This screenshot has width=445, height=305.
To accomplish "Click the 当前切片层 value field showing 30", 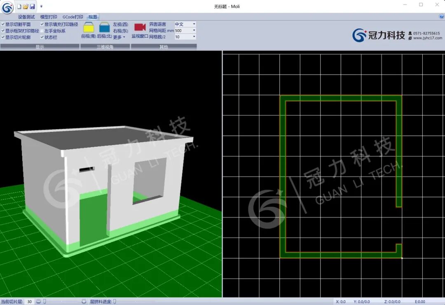I will 29,302.
